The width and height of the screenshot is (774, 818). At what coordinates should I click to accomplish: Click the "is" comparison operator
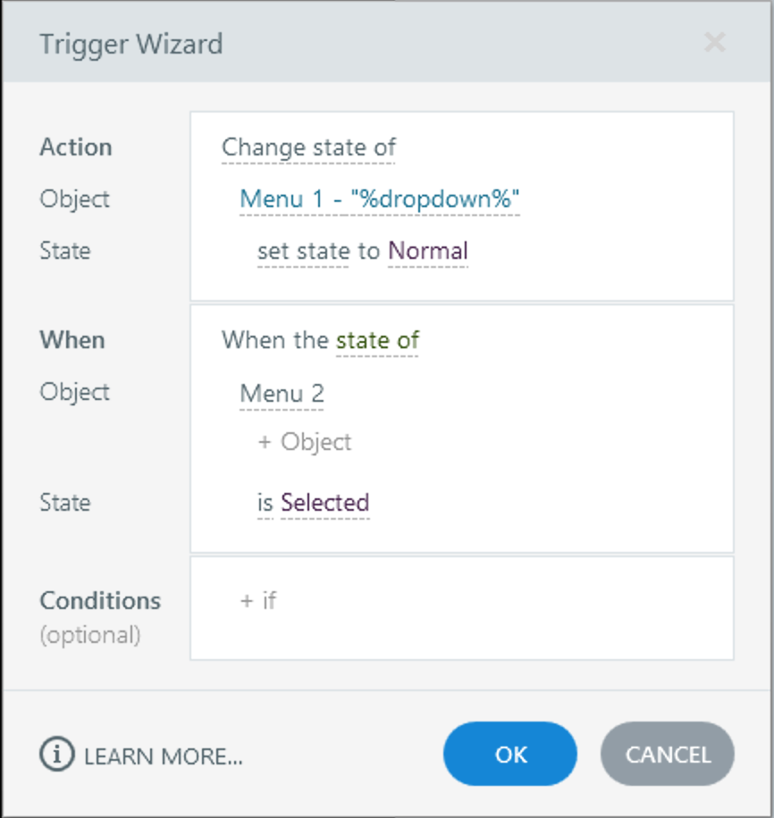click(265, 503)
